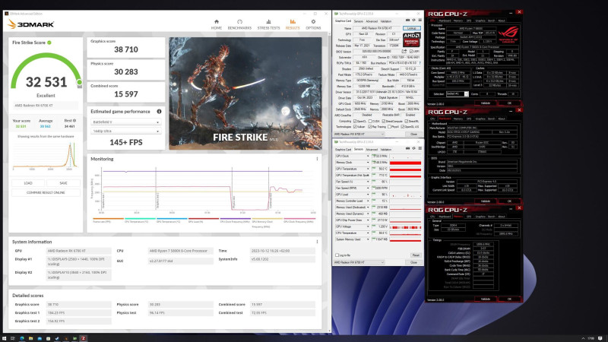Click the Fire Strike preview image

245,93
